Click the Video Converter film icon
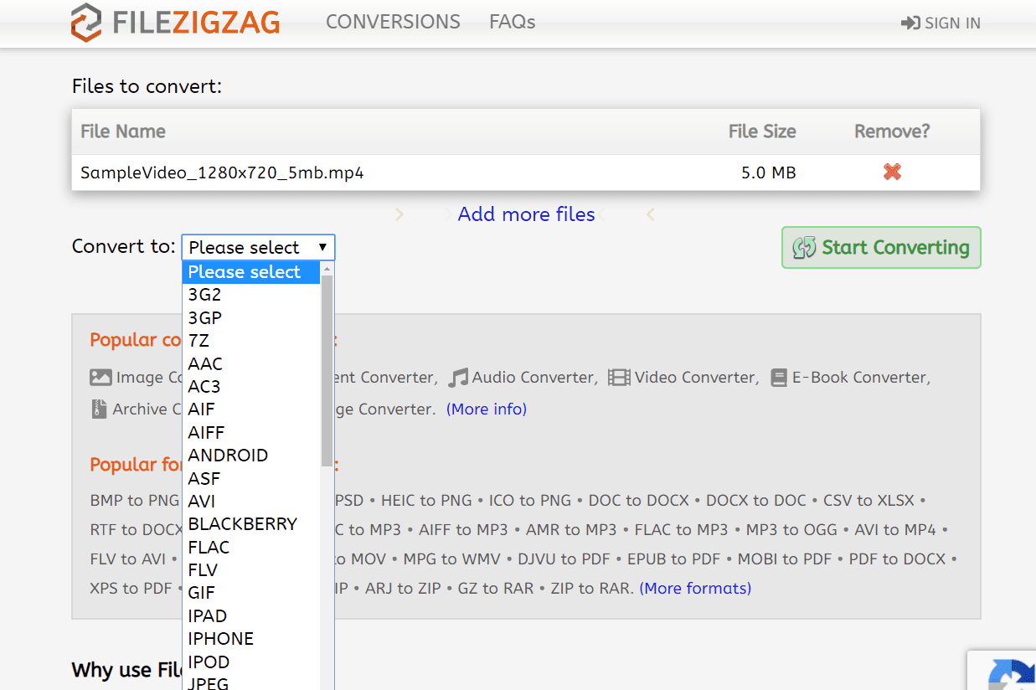This screenshot has width=1036, height=690. (619, 378)
